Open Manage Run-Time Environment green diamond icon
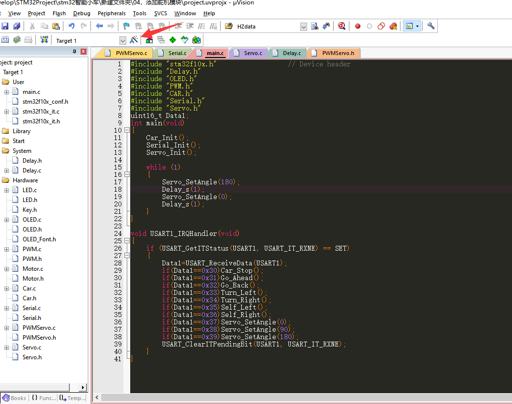This screenshot has width=512, height=404. [172, 40]
